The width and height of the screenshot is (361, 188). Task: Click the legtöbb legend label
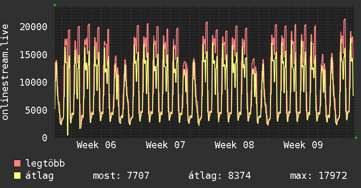click(x=46, y=164)
